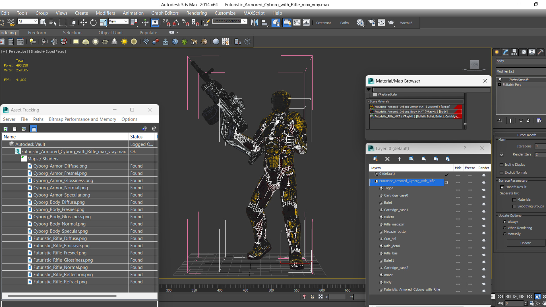546x307 pixels.
Task: Select When Rendering update option
Action: tap(505, 228)
